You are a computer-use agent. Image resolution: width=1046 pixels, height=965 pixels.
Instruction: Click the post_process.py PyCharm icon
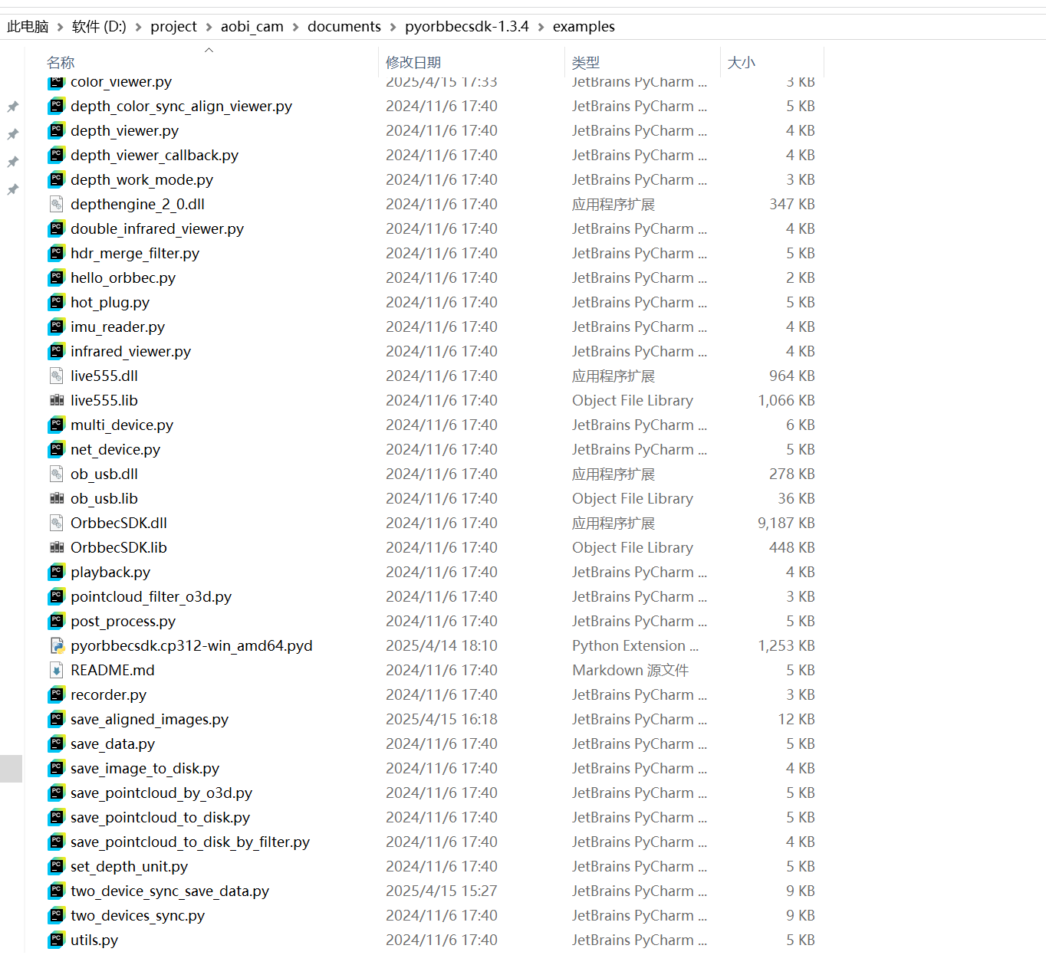pyautogui.click(x=57, y=621)
